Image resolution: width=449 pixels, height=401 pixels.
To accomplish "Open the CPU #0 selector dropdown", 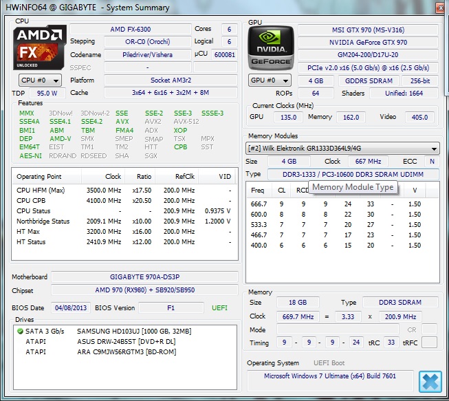I will click(x=40, y=80).
